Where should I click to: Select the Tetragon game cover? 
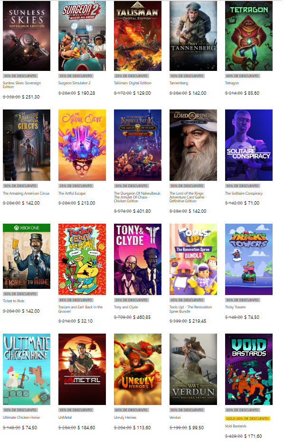249,36
